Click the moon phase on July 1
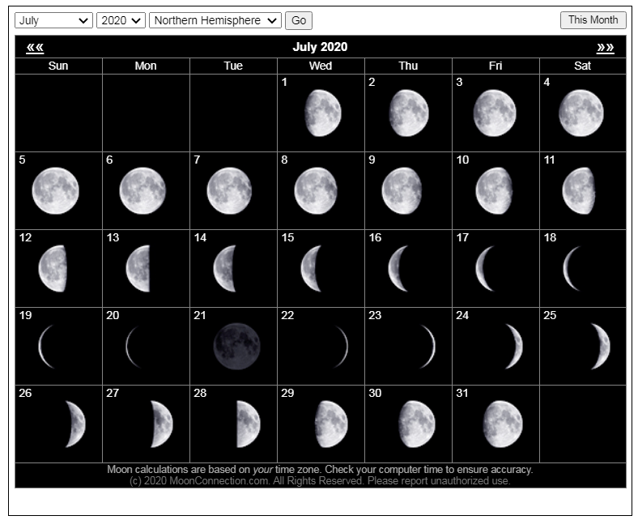The width and height of the screenshot is (638, 520). 324,113
